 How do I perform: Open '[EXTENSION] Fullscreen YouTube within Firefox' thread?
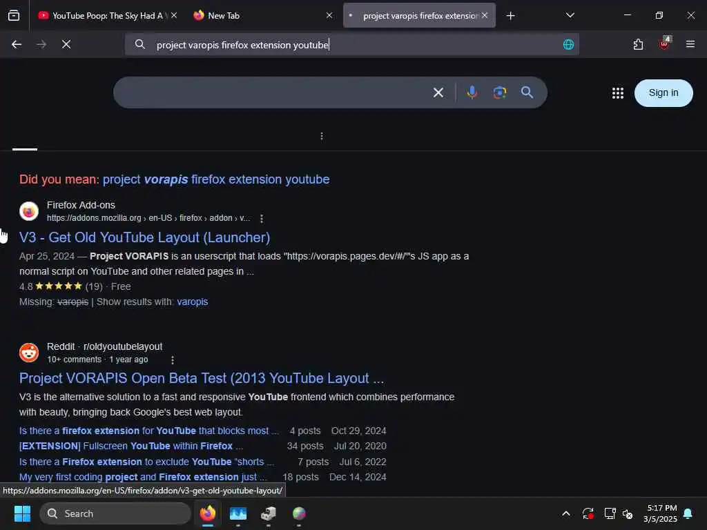131,446
